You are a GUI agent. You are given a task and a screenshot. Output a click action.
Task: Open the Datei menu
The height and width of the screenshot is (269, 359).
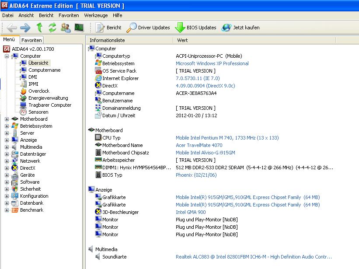point(8,15)
